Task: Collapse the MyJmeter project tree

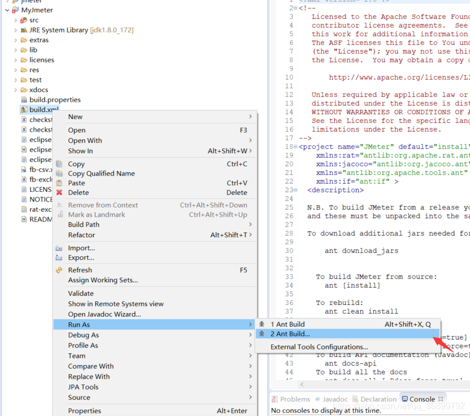Action: [7, 10]
